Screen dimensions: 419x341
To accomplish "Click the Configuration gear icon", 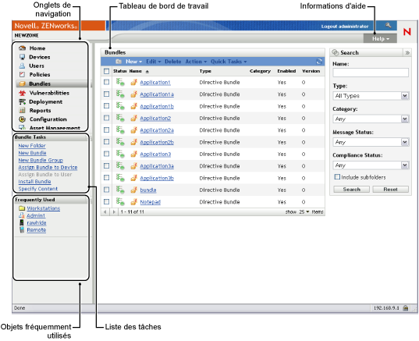I will click(x=23, y=119).
